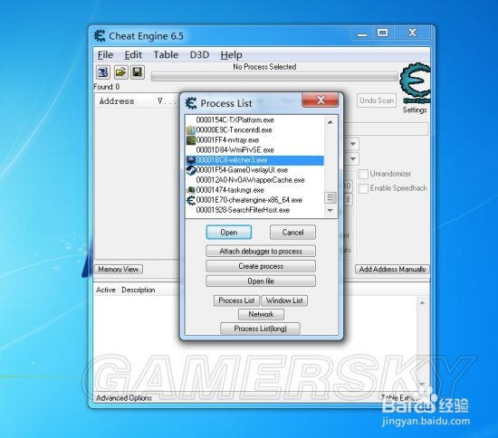Click the cheatengine-x86_64.exe process icon

click(x=190, y=200)
